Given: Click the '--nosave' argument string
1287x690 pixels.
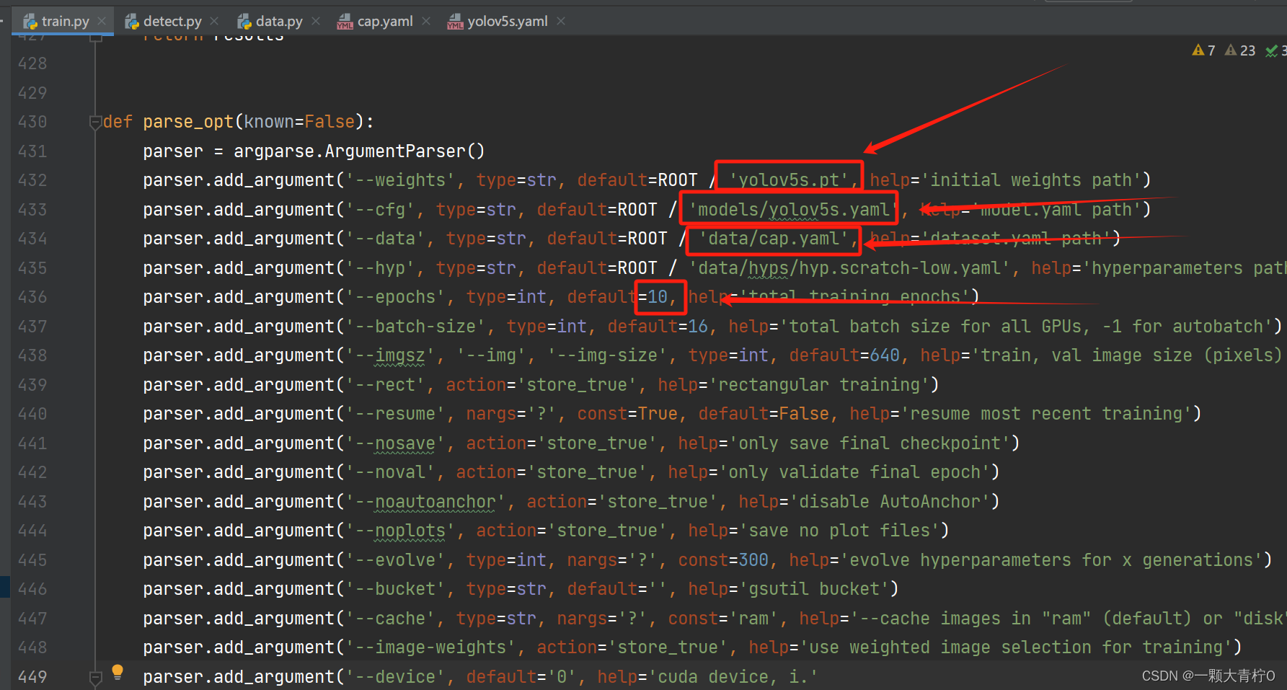Looking at the screenshot, I should pos(395,443).
